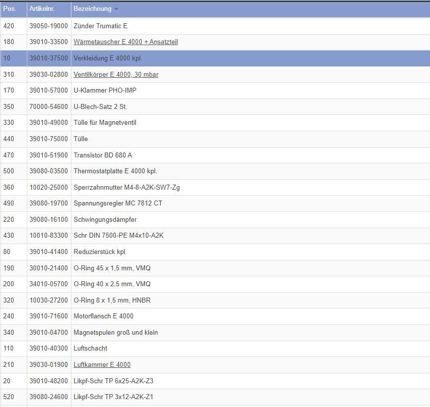Click the Transistor BD 680 A row
Viewport: 430px width, 407px height.
(103, 155)
